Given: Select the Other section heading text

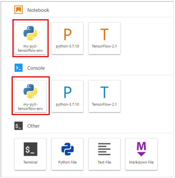Looking at the screenshot, I should point(33,126).
